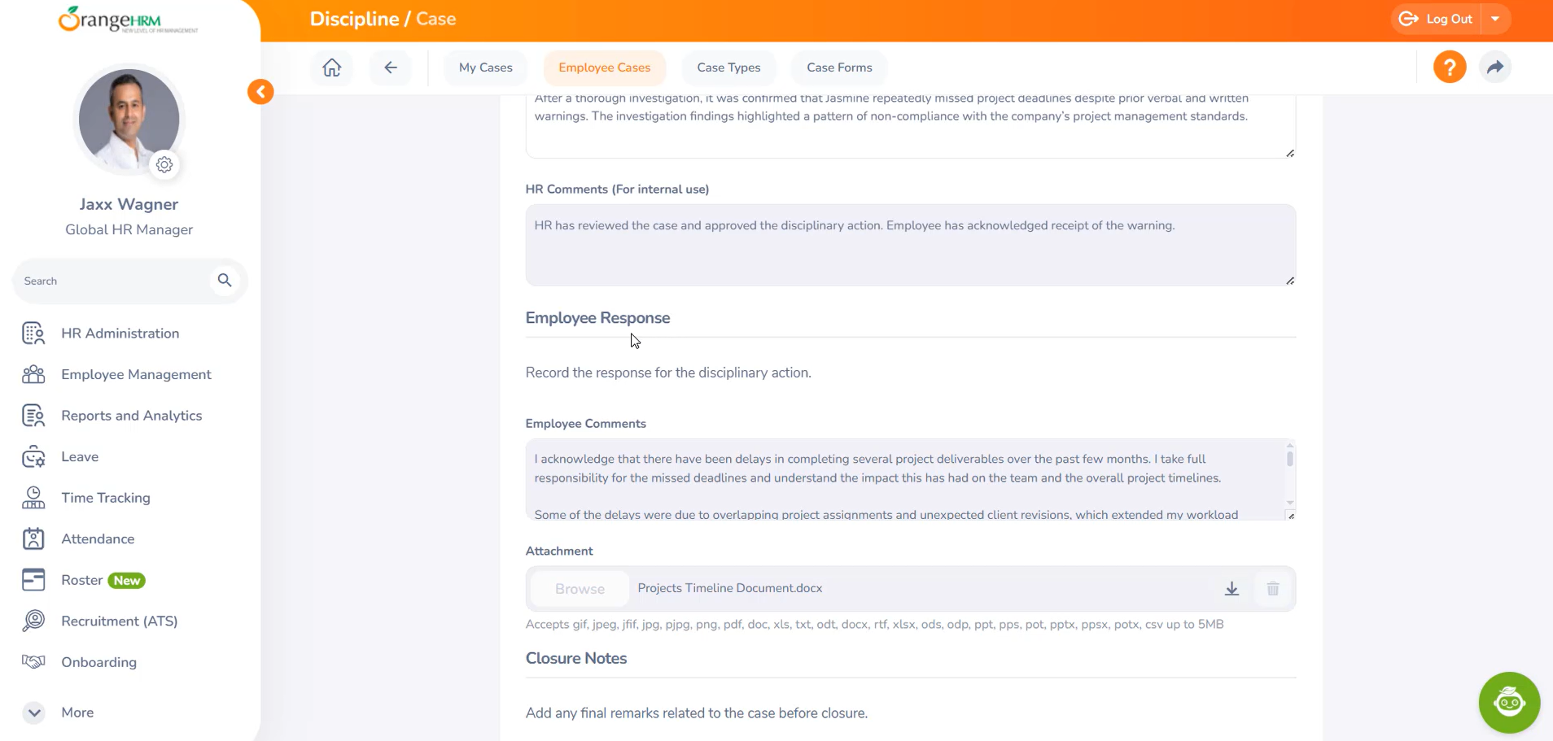
Task: Open the Case Types tab
Action: (x=728, y=68)
